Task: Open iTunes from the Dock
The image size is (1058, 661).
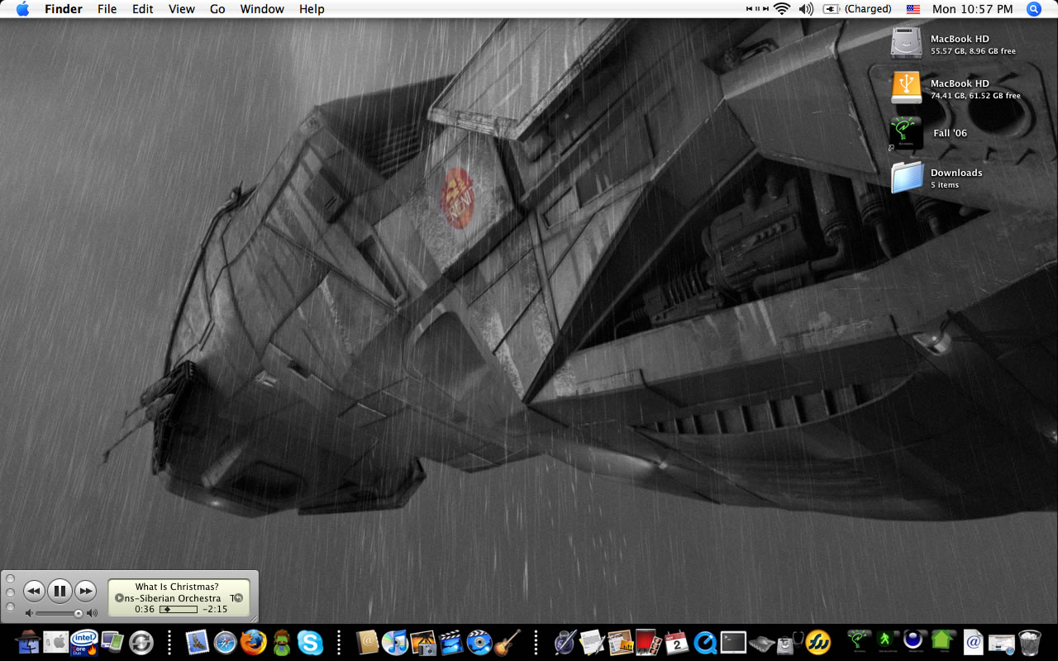Action: pos(395,642)
